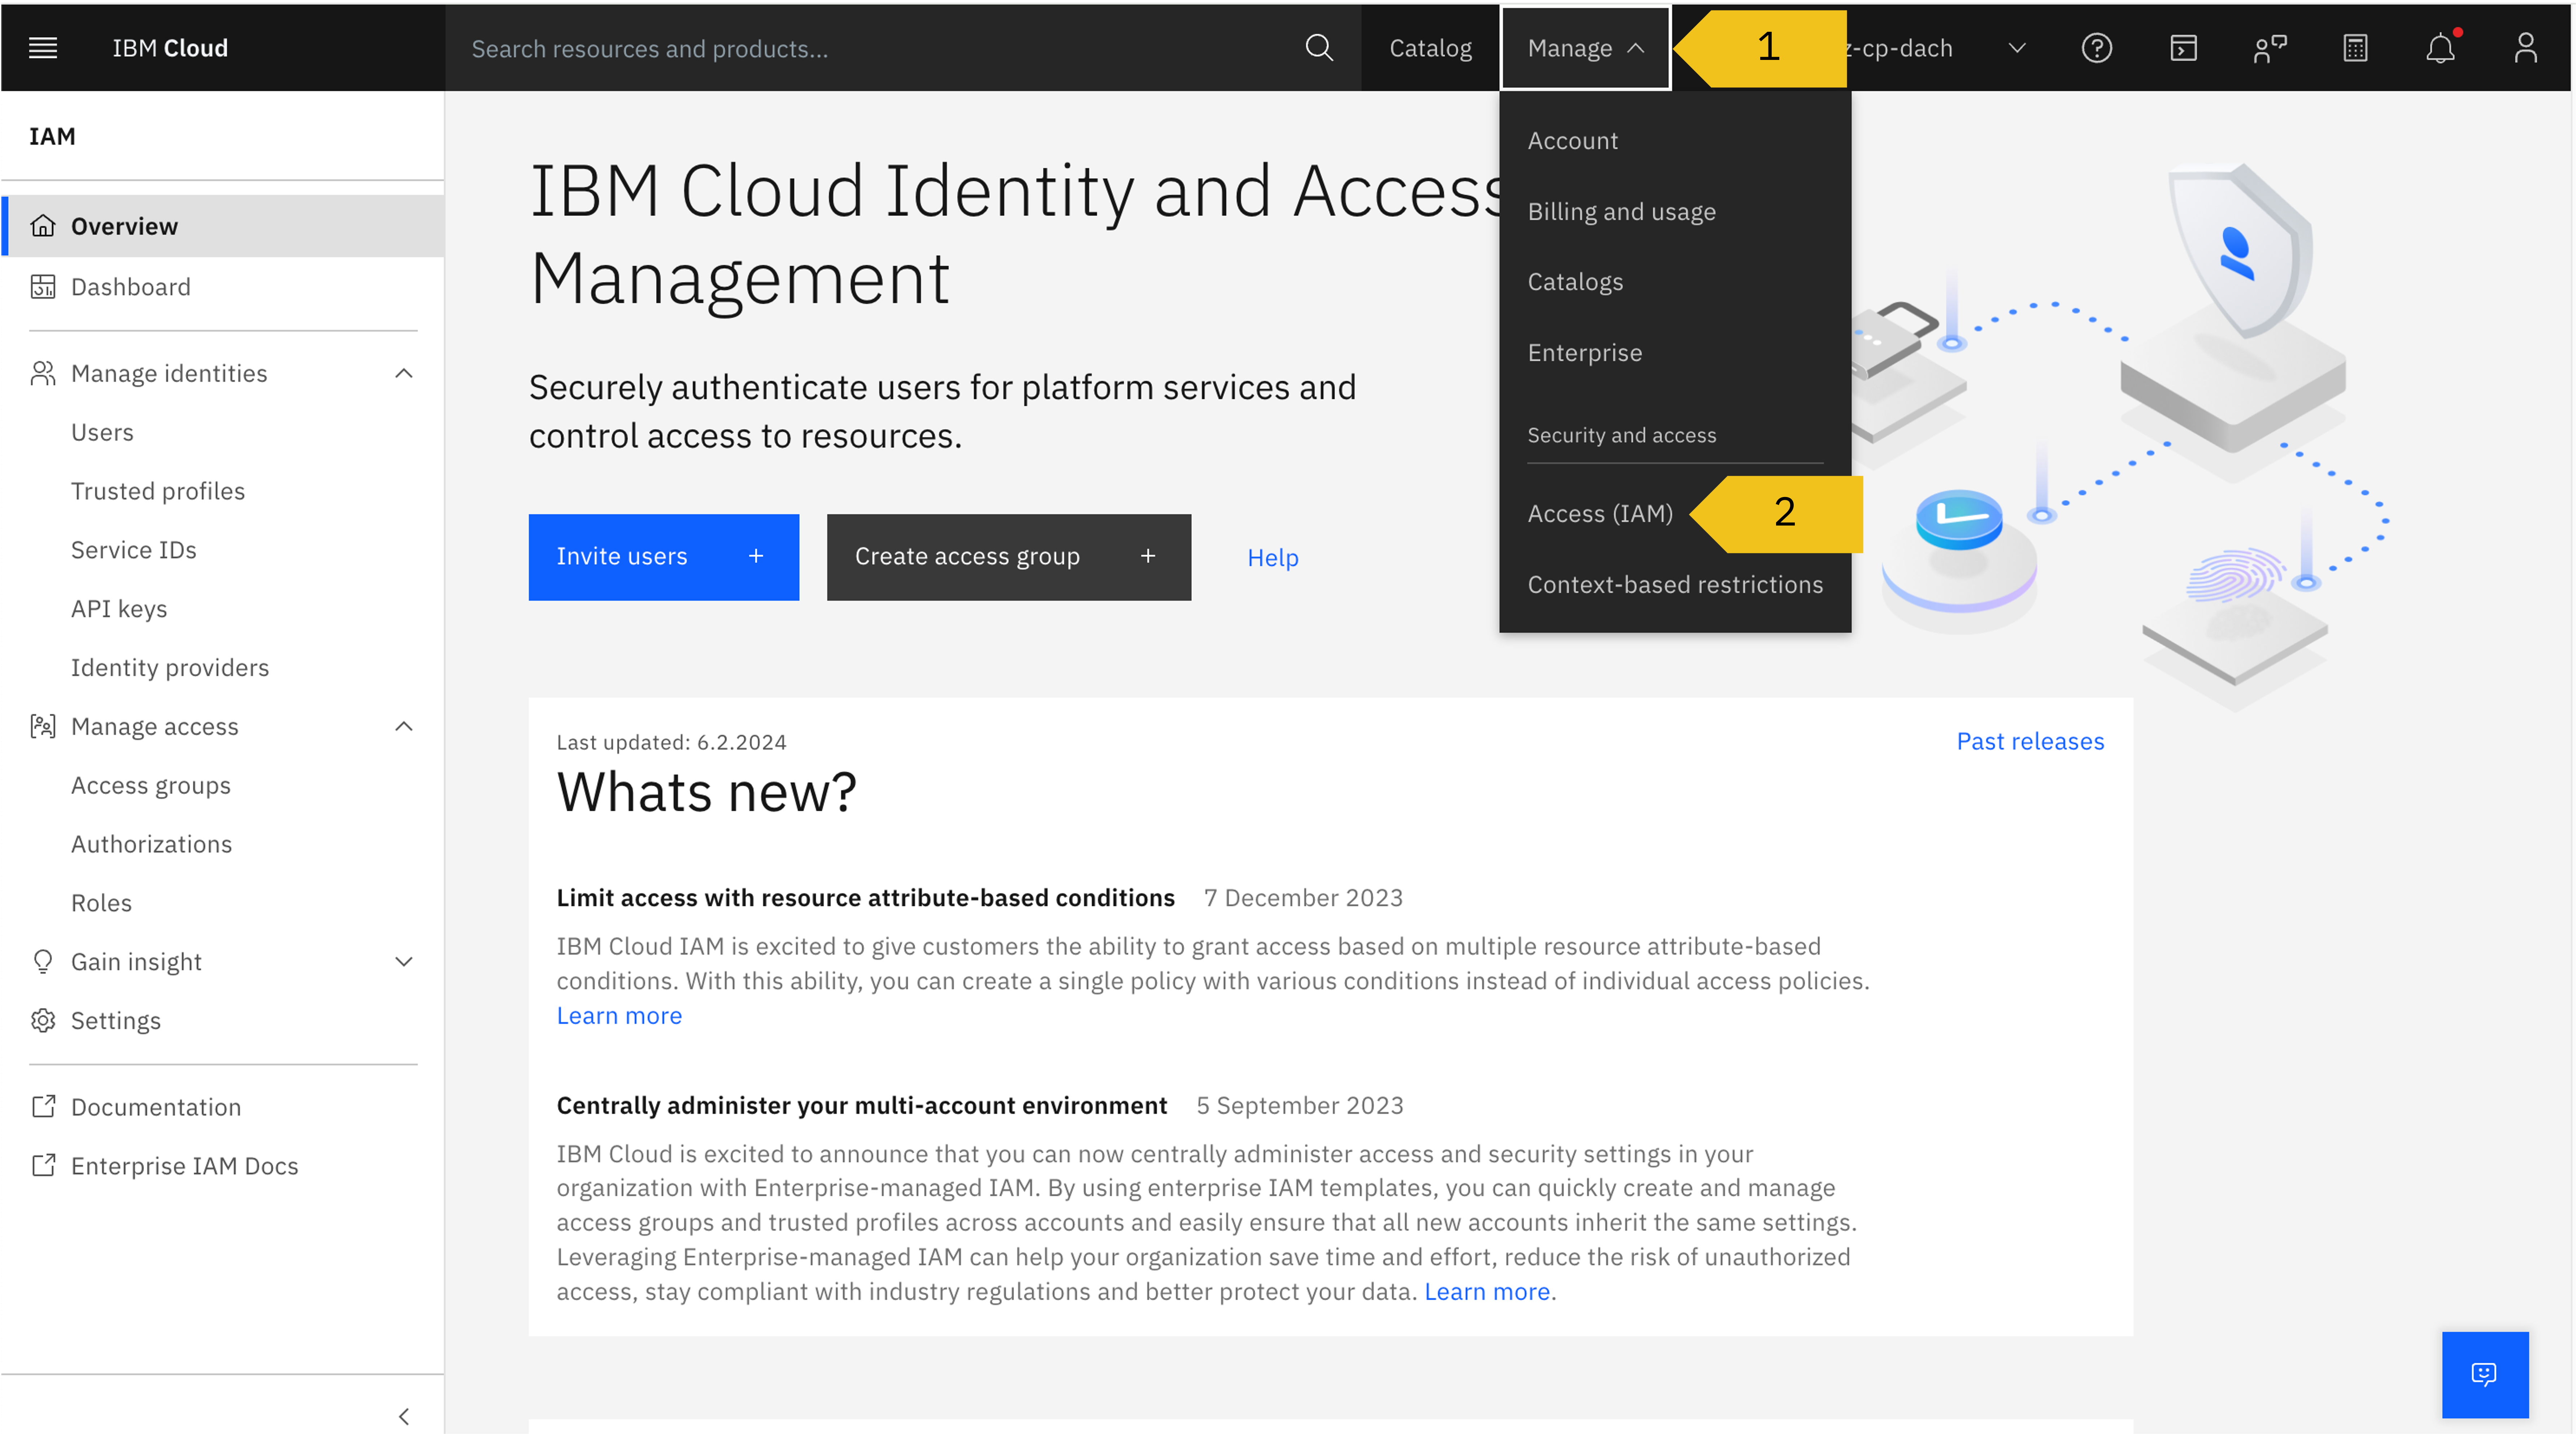Click the Invite users button

click(663, 557)
